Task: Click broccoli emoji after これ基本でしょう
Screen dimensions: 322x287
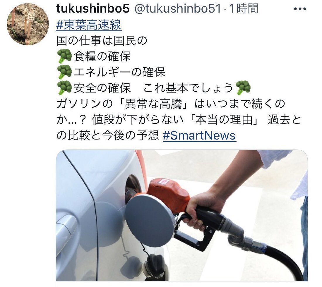Action: click(243, 88)
